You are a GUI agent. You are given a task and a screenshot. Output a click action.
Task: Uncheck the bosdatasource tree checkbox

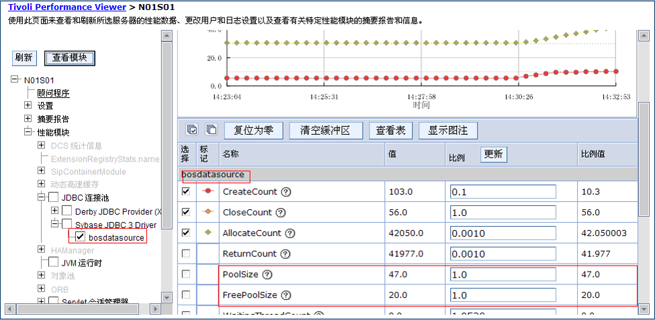coord(81,237)
